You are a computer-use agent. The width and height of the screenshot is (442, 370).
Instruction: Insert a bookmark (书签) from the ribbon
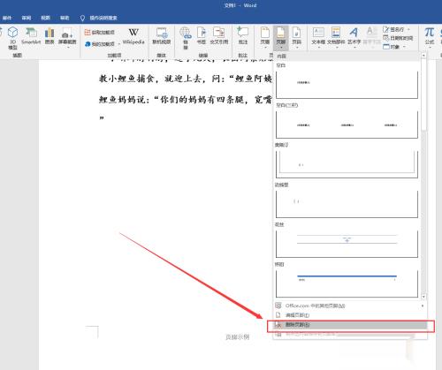click(202, 36)
